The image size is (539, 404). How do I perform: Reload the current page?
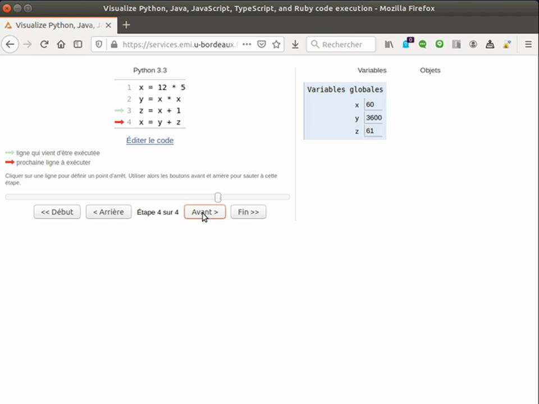(44, 44)
